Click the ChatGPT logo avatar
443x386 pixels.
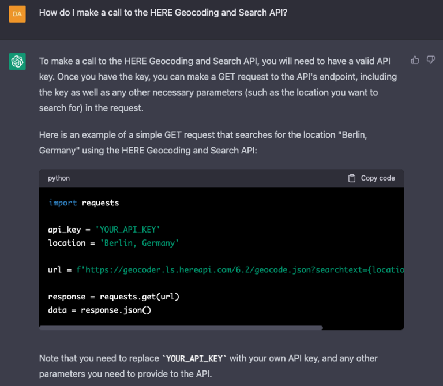17,61
